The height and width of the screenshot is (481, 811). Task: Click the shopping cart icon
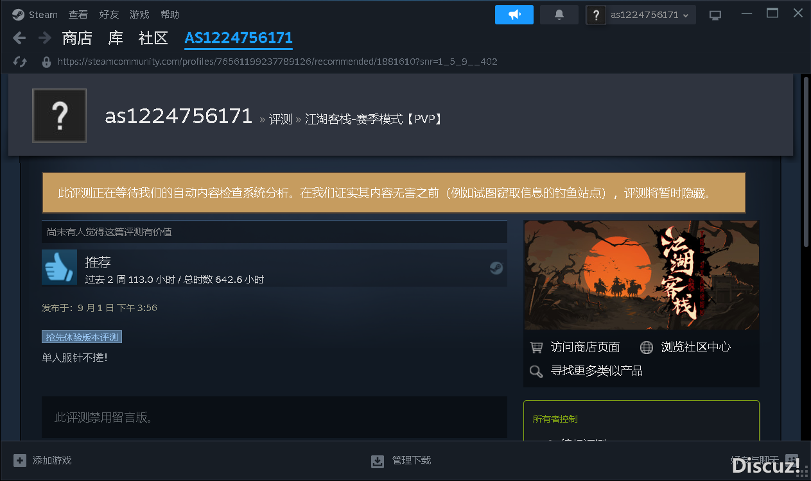point(536,347)
